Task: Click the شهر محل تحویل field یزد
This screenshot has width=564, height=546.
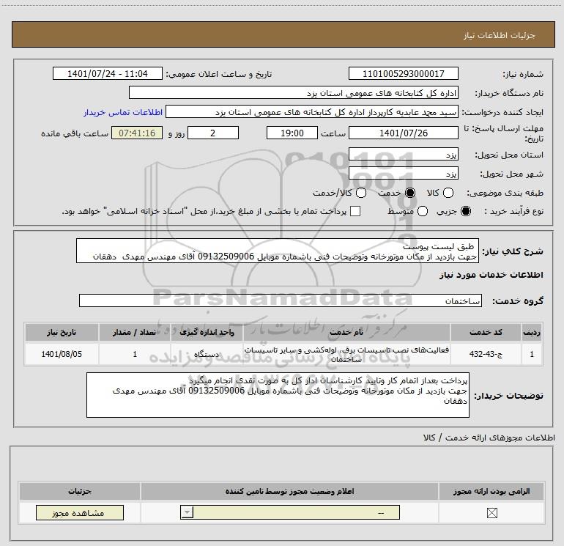Action: [x=403, y=174]
